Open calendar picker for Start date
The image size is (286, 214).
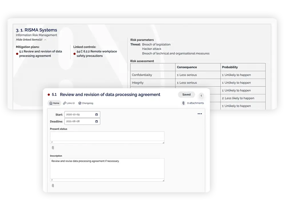point(96,114)
